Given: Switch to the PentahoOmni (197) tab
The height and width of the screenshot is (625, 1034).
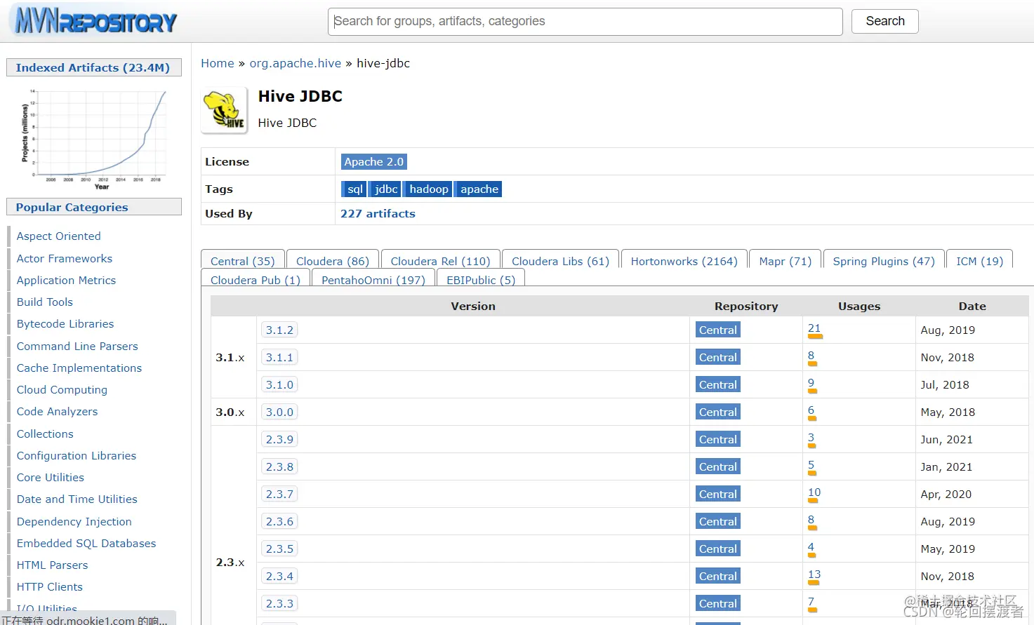Looking at the screenshot, I should coord(373,280).
